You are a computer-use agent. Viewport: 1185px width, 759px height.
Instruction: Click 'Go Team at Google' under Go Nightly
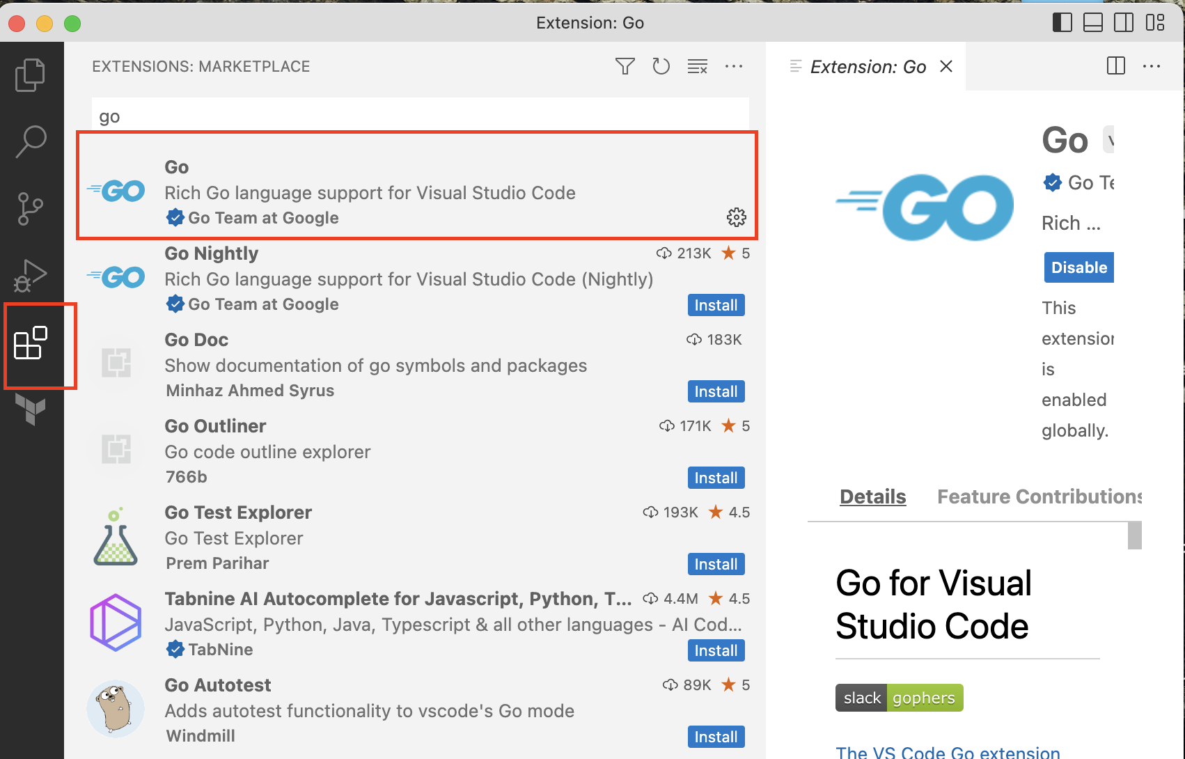(263, 304)
